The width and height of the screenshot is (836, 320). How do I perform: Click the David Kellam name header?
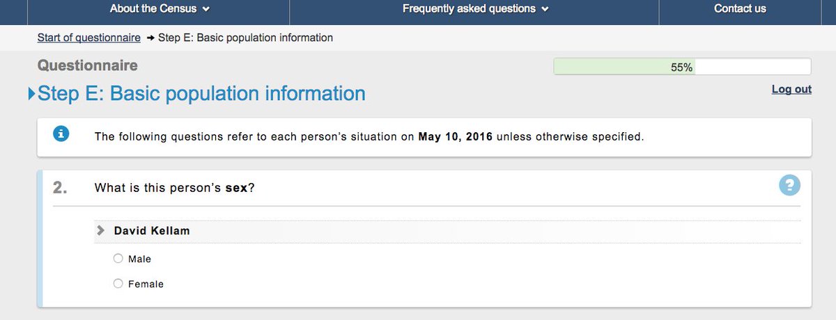(x=152, y=230)
